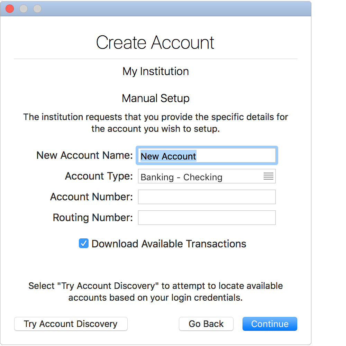Go Back to the previous step
Image resolution: width=346 pixels, height=346 pixels.
click(206, 324)
